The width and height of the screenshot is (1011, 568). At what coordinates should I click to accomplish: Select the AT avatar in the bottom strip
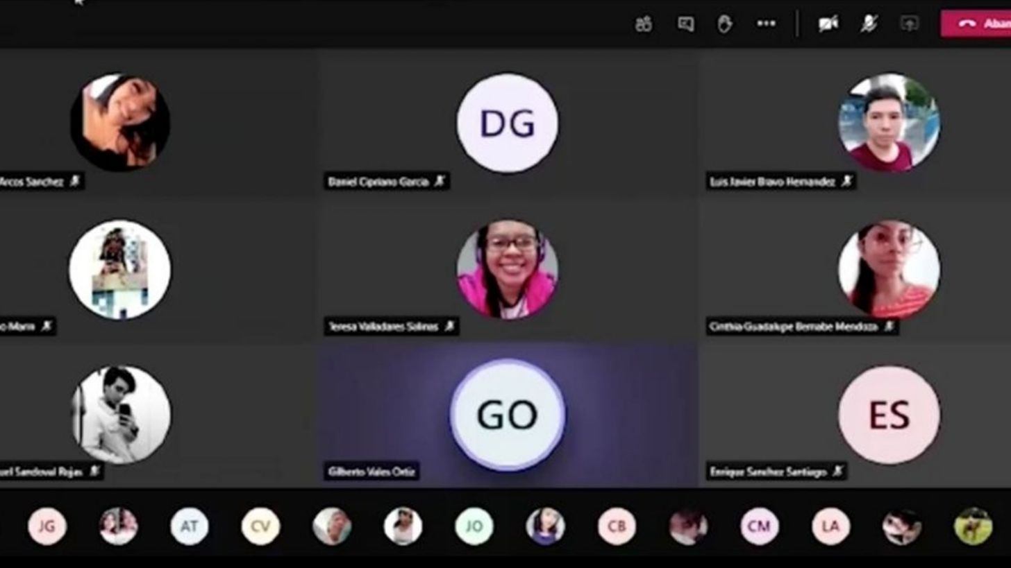click(190, 526)
